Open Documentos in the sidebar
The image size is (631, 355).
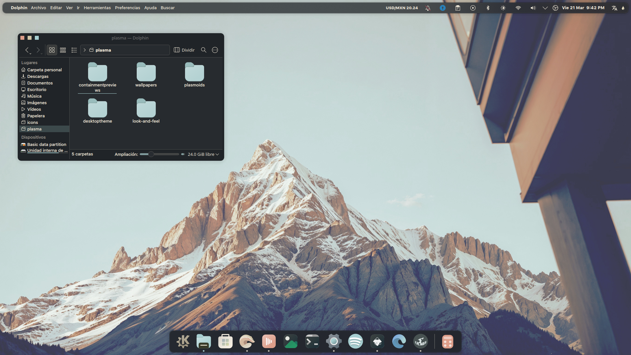44,83
